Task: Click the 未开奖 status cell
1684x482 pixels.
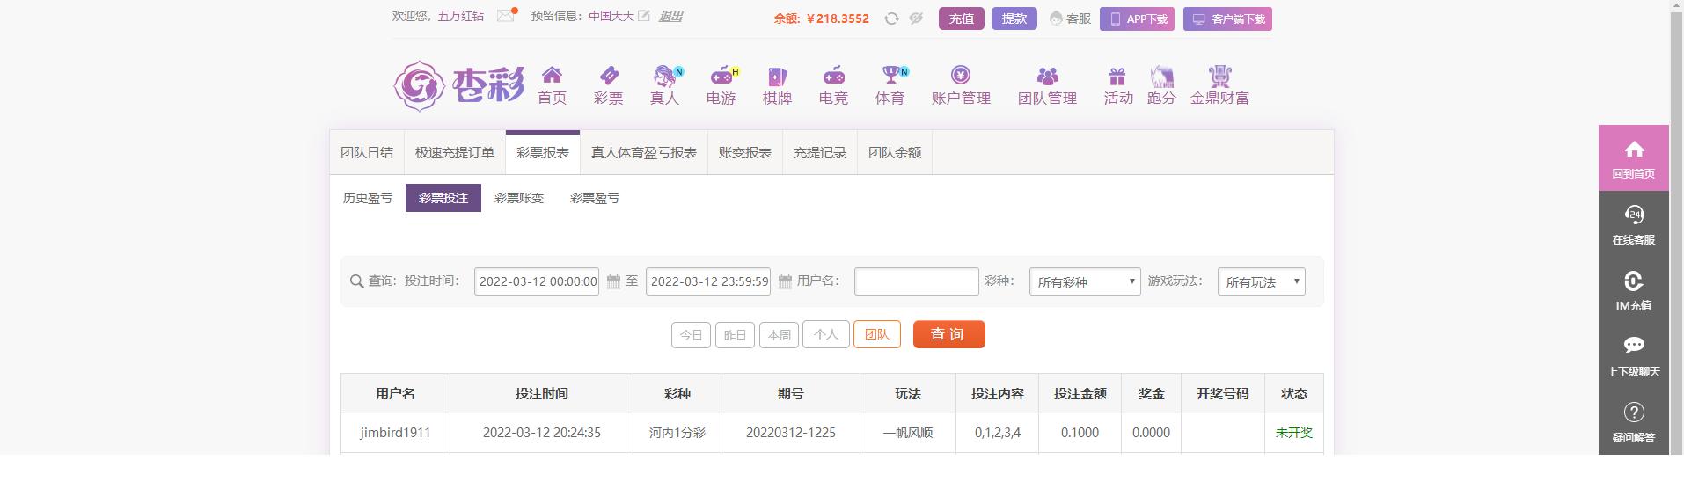Action: point(1294,433)
